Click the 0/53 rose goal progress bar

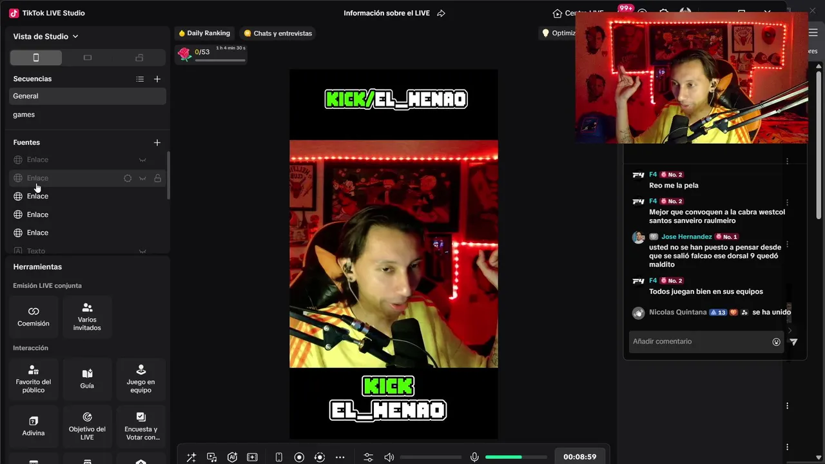coord(220,61)
